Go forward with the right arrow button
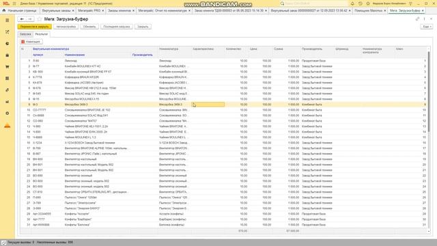The height and width of the screenshot is (246, 437). click(x=30, y=19)
